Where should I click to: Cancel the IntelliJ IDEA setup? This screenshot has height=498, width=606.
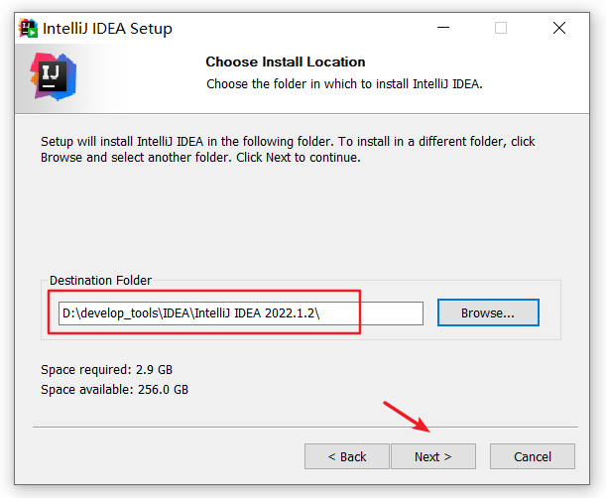pyautogui.click(x=533, y=456)
